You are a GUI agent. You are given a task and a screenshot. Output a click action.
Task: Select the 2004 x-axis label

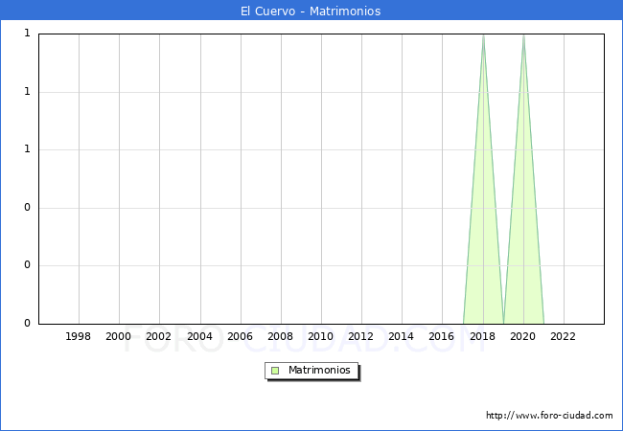coord(199,336)
